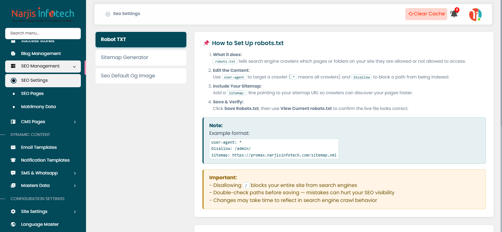Click the pushpin icon beside heading

tap(206, 43)
